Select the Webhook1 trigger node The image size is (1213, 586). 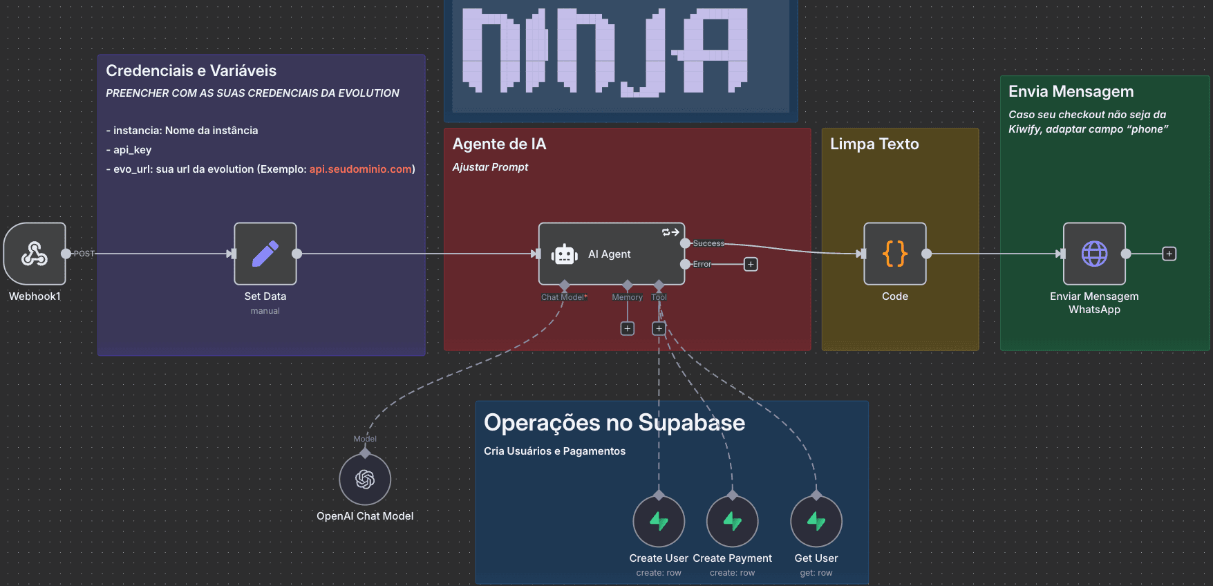tap(35, 254)
